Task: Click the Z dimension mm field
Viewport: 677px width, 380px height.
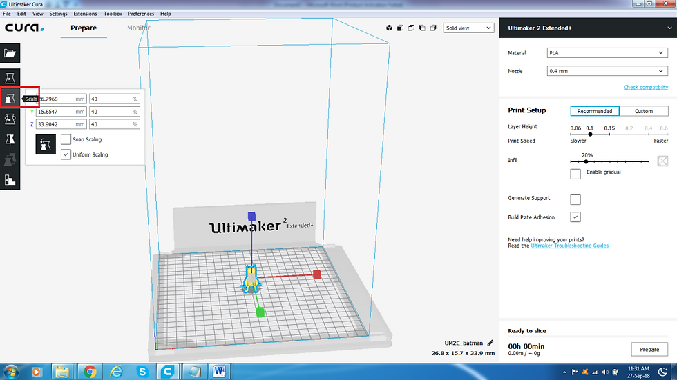Action: click(x=61, y=124)
